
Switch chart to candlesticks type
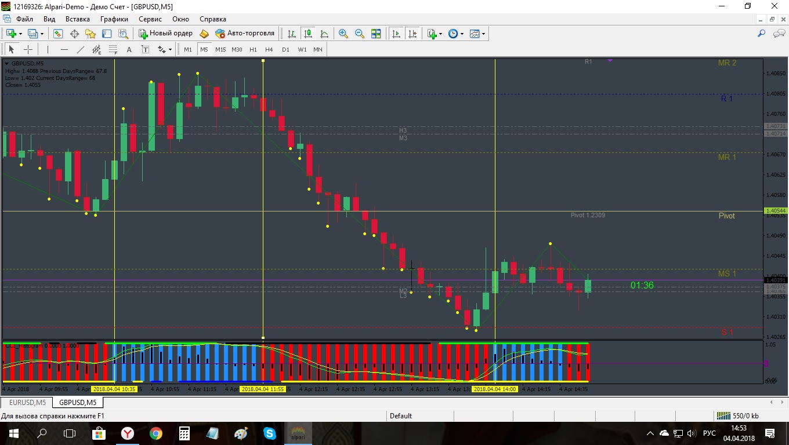pyautogui.click(x=307, y=34)
